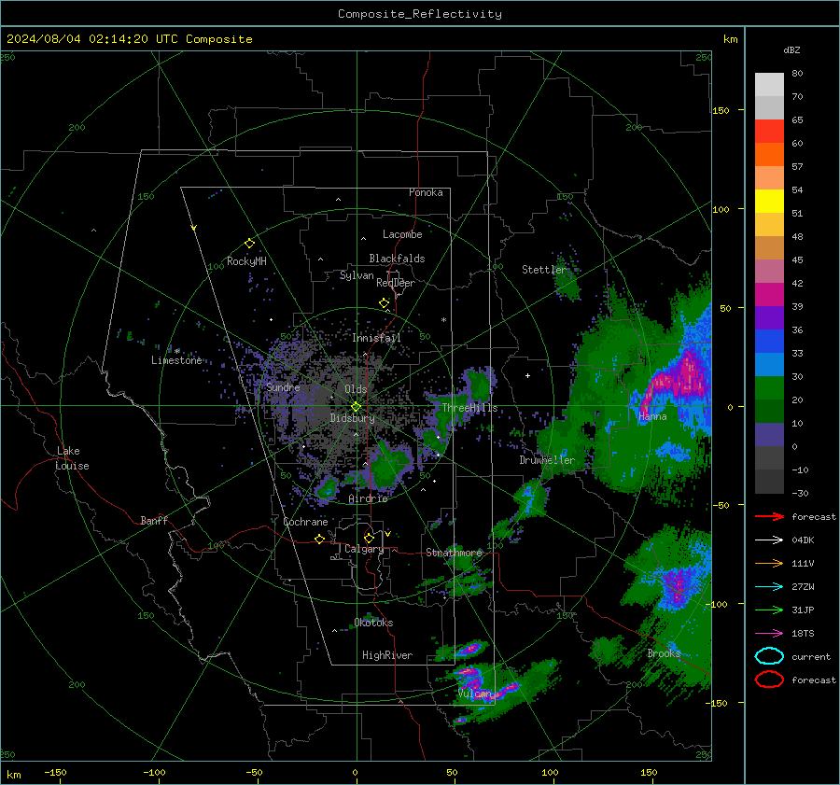Viewport: 840px width, 785px height.
Task: Select the 'current' legend text
Action: pos(811,657)
